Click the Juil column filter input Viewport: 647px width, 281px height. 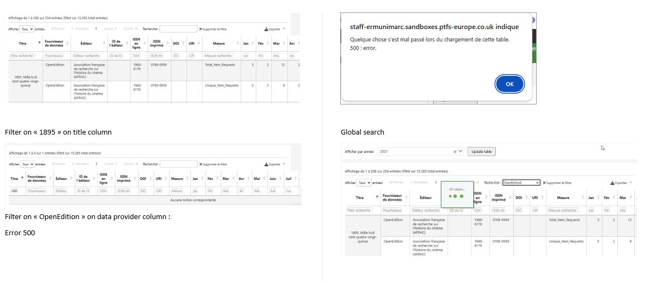(x=288, y=191)
